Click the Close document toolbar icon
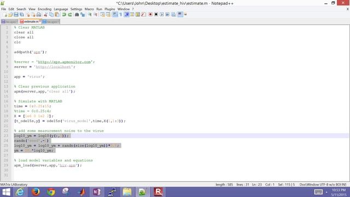 click(28, 15)
